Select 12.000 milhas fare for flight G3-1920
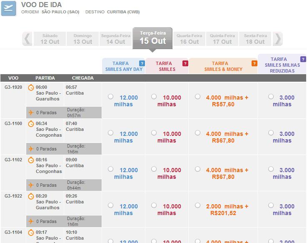The height and width of the screenshot is (243, 307). tap(110, 97)
